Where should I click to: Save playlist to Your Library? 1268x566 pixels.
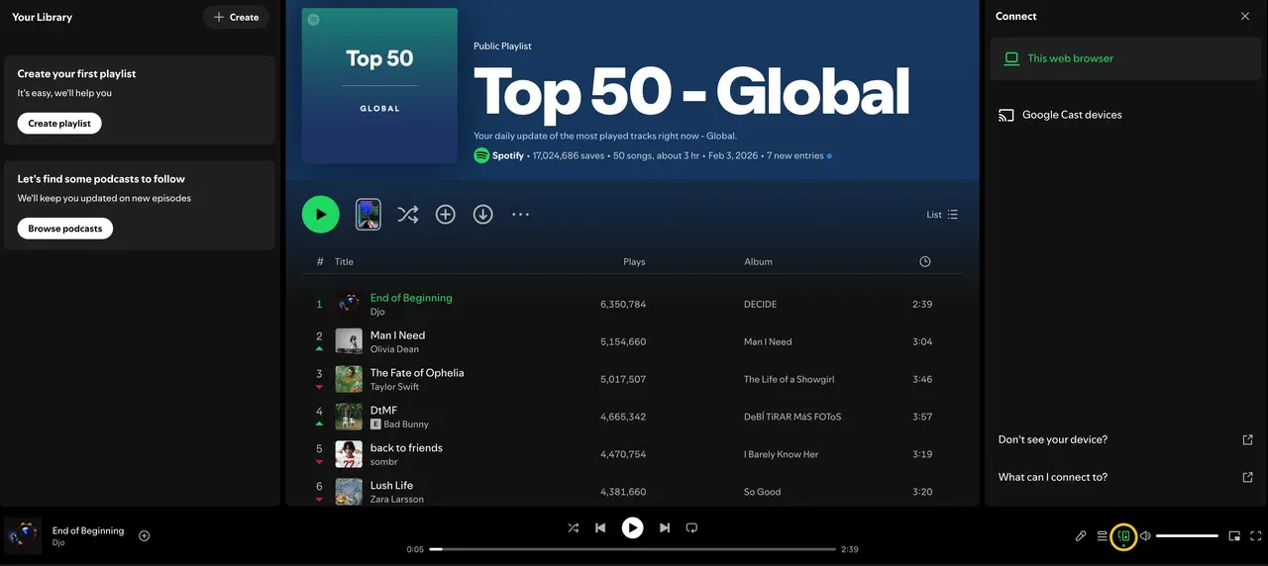point(446,214)
